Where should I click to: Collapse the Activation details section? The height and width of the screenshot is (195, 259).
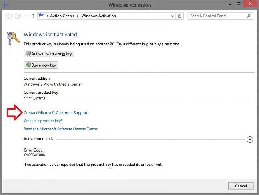click(250, 140)
